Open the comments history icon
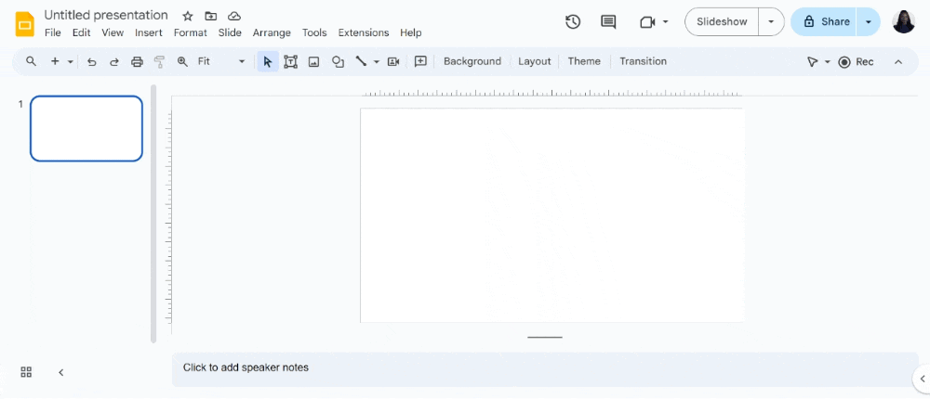 (608, 22)
